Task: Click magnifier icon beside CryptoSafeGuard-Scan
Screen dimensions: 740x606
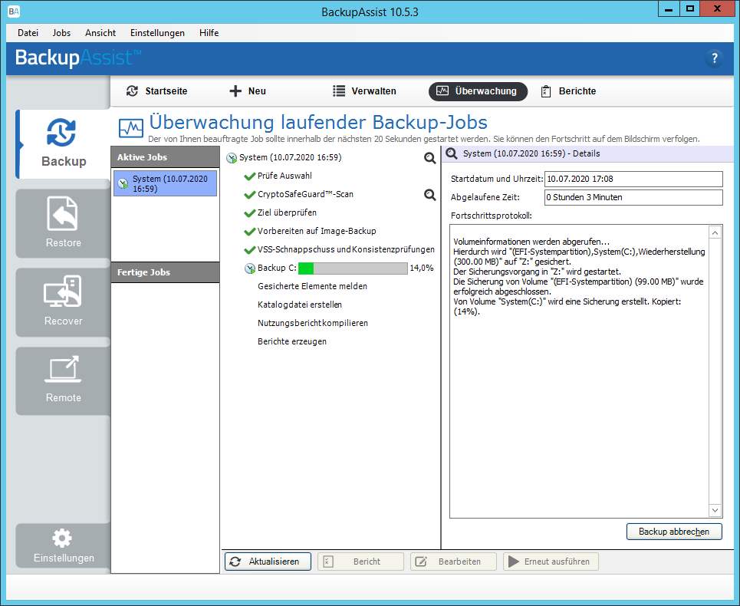Action: point(429,195)
